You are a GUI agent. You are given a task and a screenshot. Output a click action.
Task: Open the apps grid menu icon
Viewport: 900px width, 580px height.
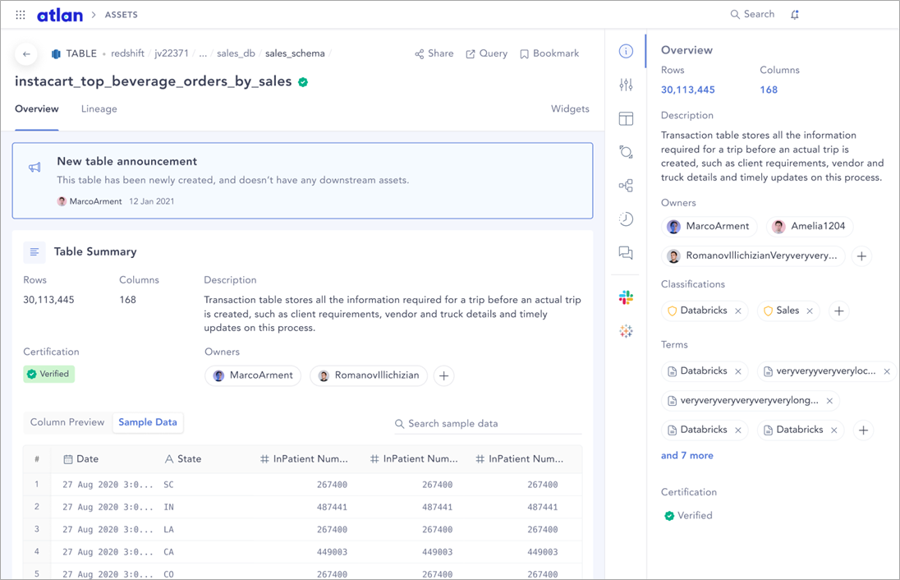click(x=20, y=15)
